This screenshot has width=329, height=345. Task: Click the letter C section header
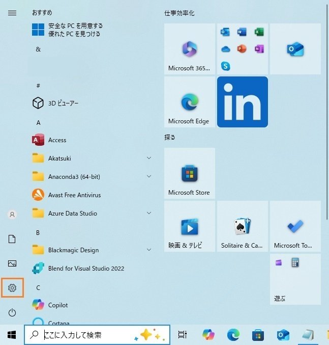38,287
